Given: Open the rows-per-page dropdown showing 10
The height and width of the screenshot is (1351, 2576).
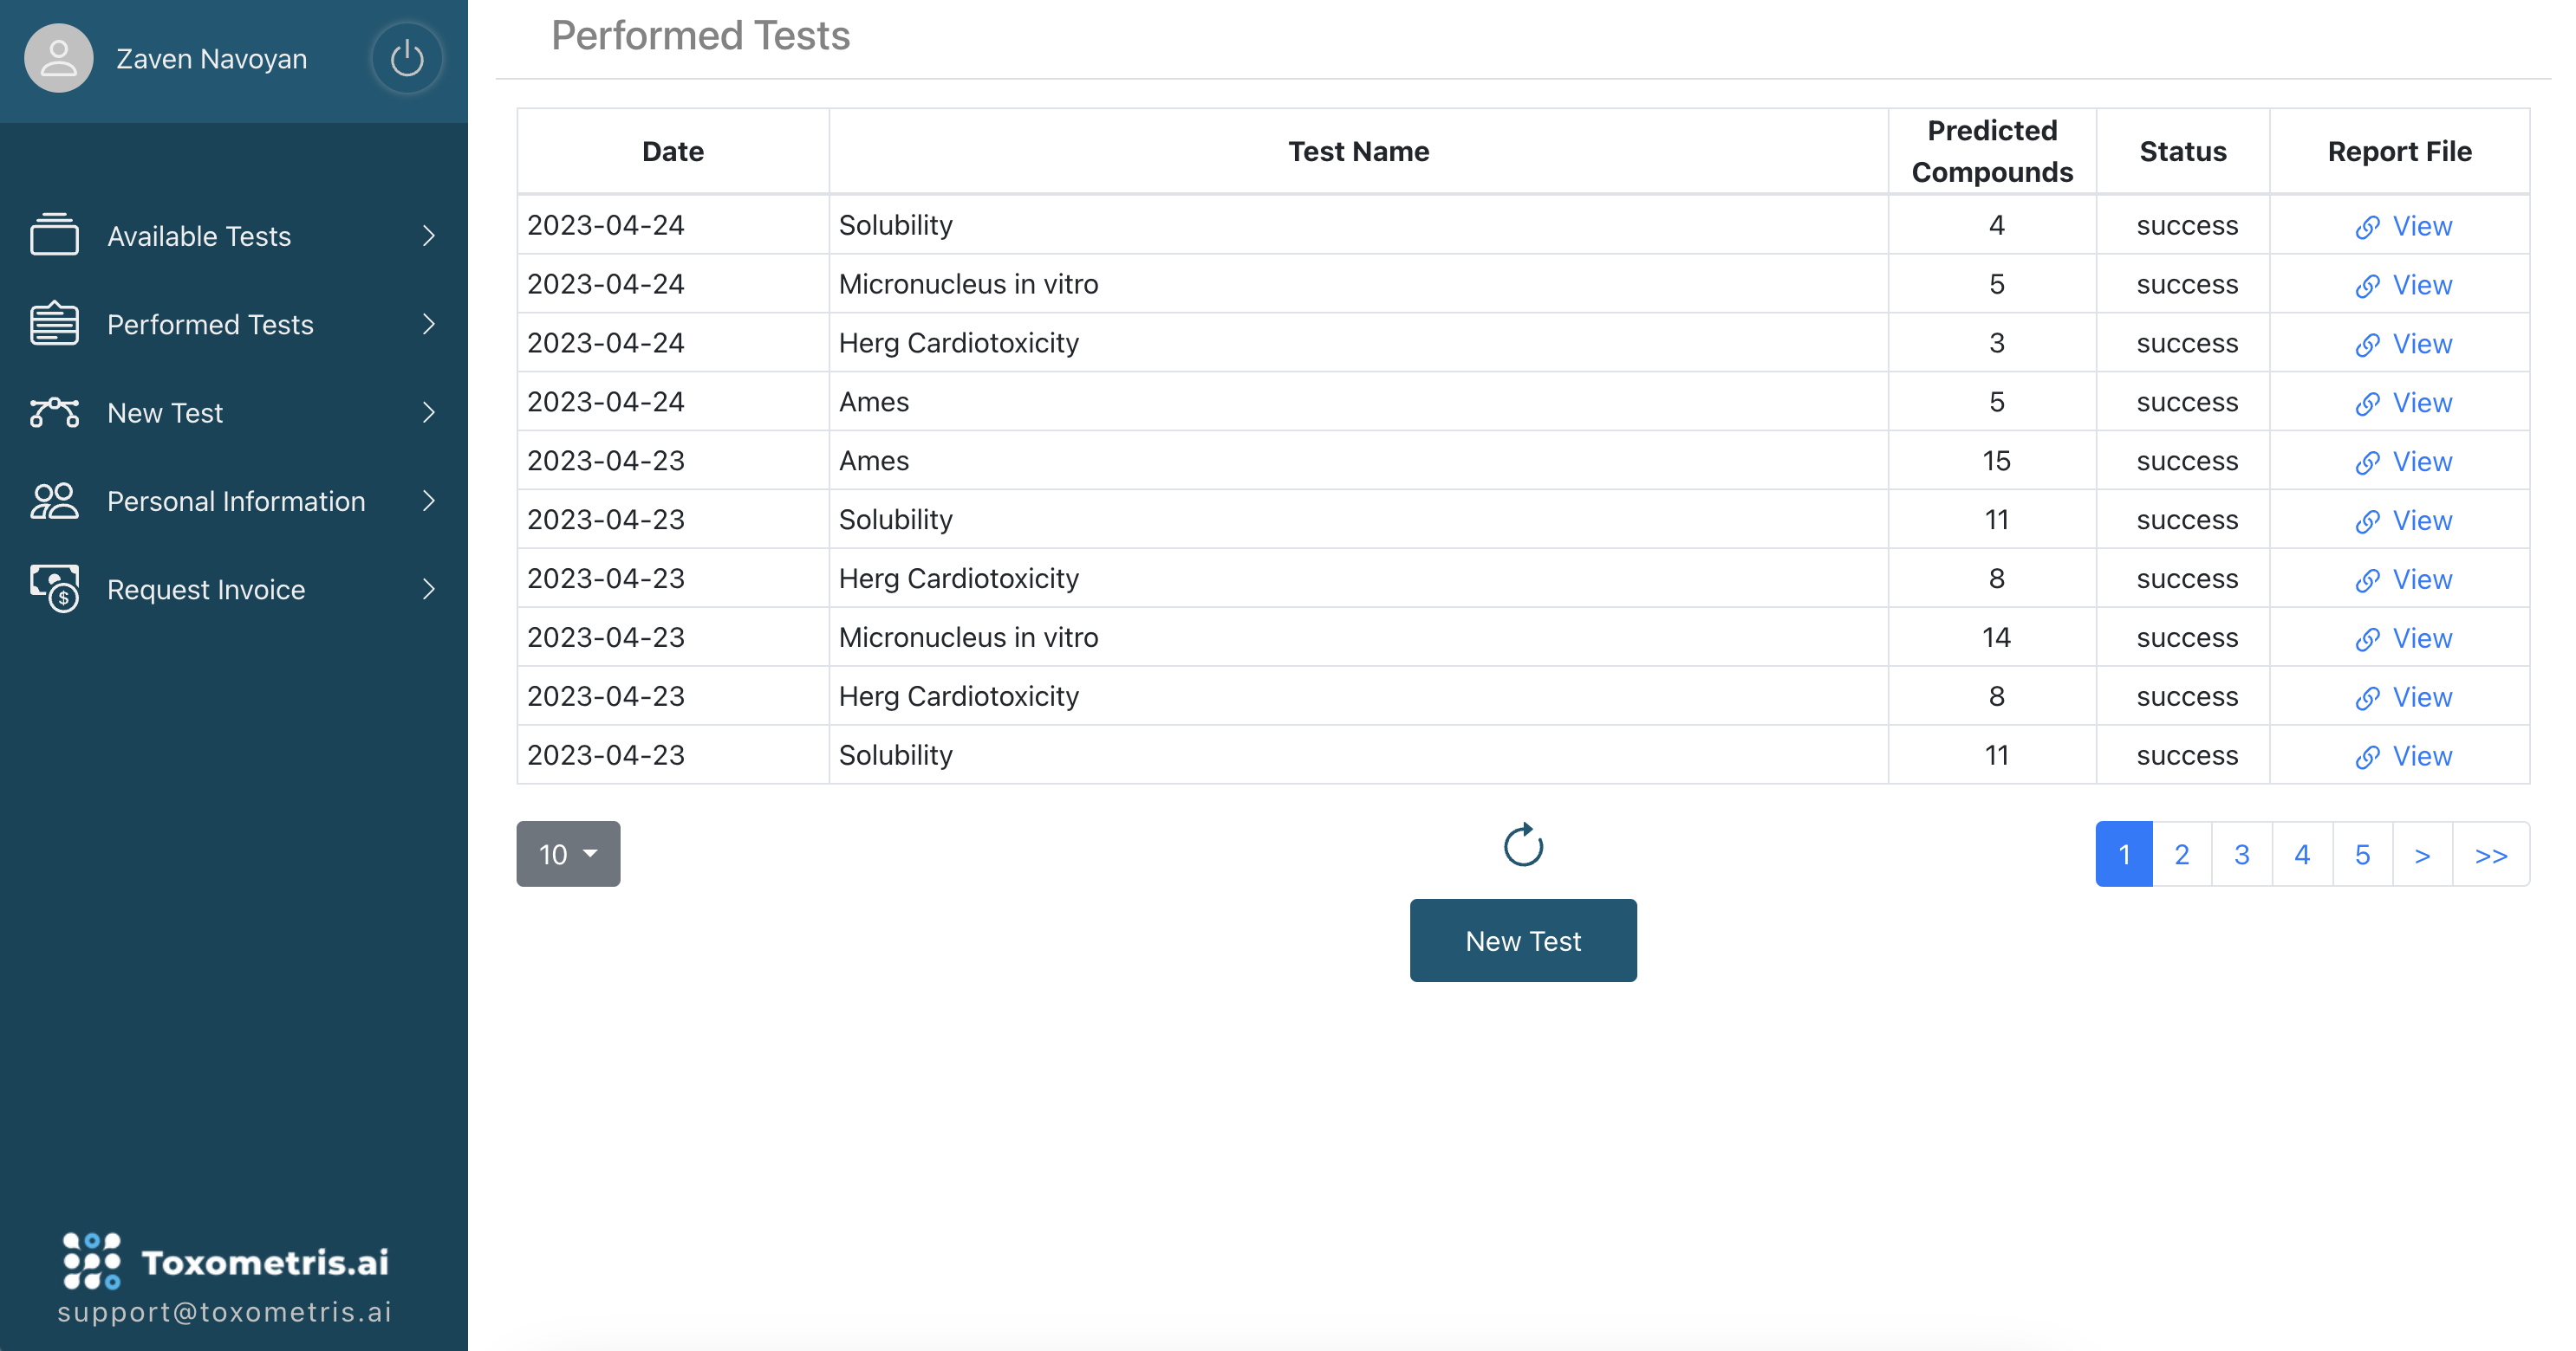Looking at the screenshot, I should [568, 853].
